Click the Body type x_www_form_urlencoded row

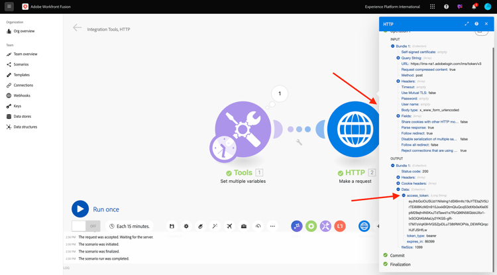pos(430,110)
